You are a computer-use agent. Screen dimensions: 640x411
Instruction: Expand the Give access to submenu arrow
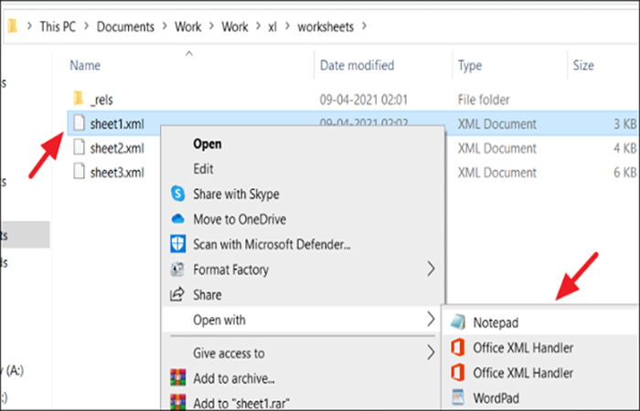click(431, 353)
